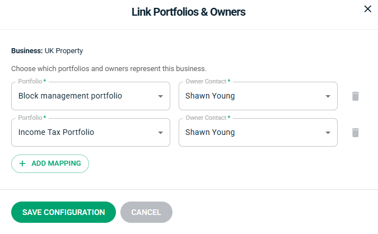Click the first row's Portfolio field label

point(30,82)
